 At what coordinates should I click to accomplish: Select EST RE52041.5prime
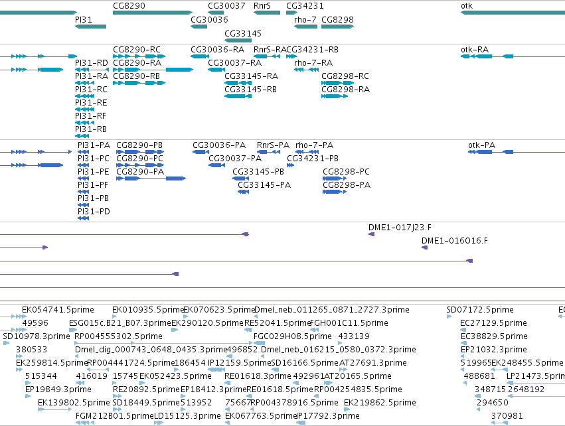click(x=248, y=330)
